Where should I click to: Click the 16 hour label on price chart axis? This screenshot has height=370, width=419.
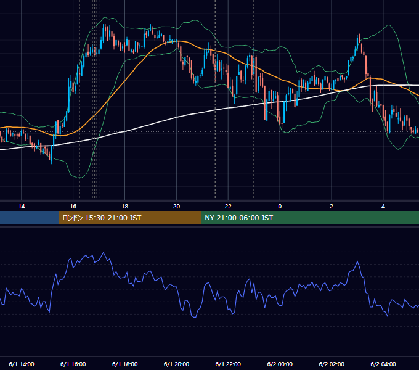[73, 207]
